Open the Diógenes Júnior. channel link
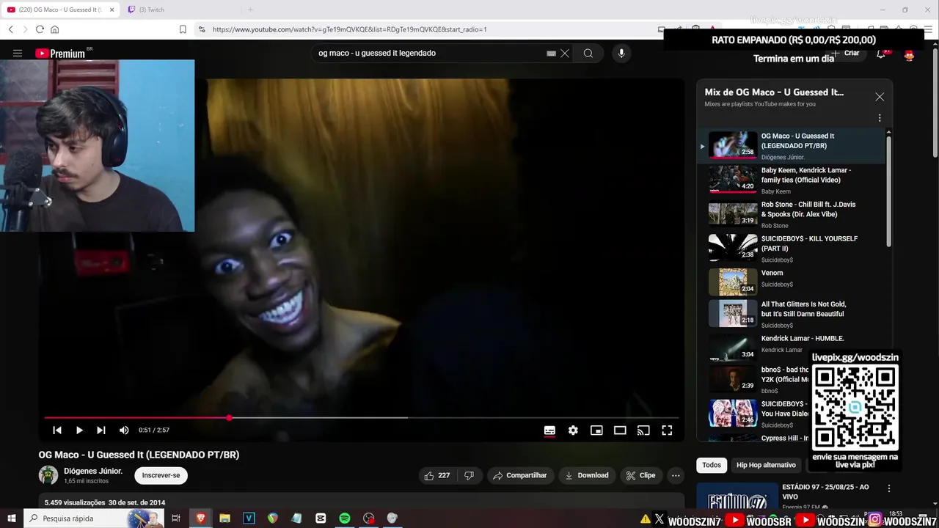The width and height of the screenshot is (939, 528). click(x=93, y=471)
